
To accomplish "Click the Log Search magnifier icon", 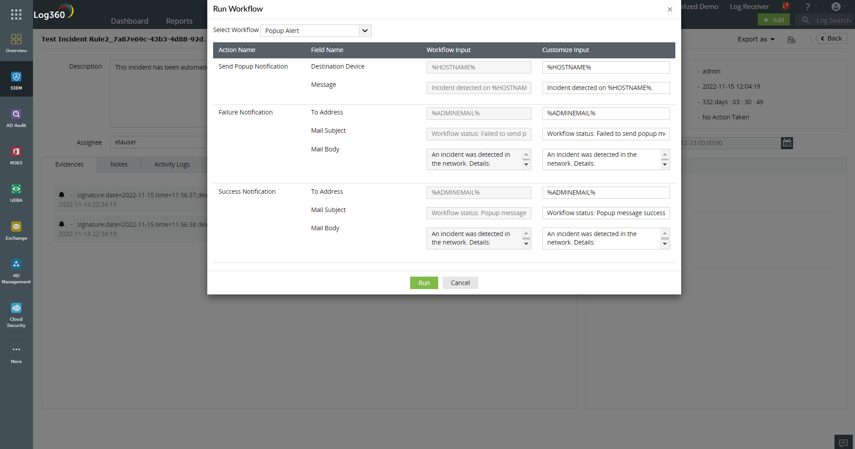I will [x=805, y=20].
